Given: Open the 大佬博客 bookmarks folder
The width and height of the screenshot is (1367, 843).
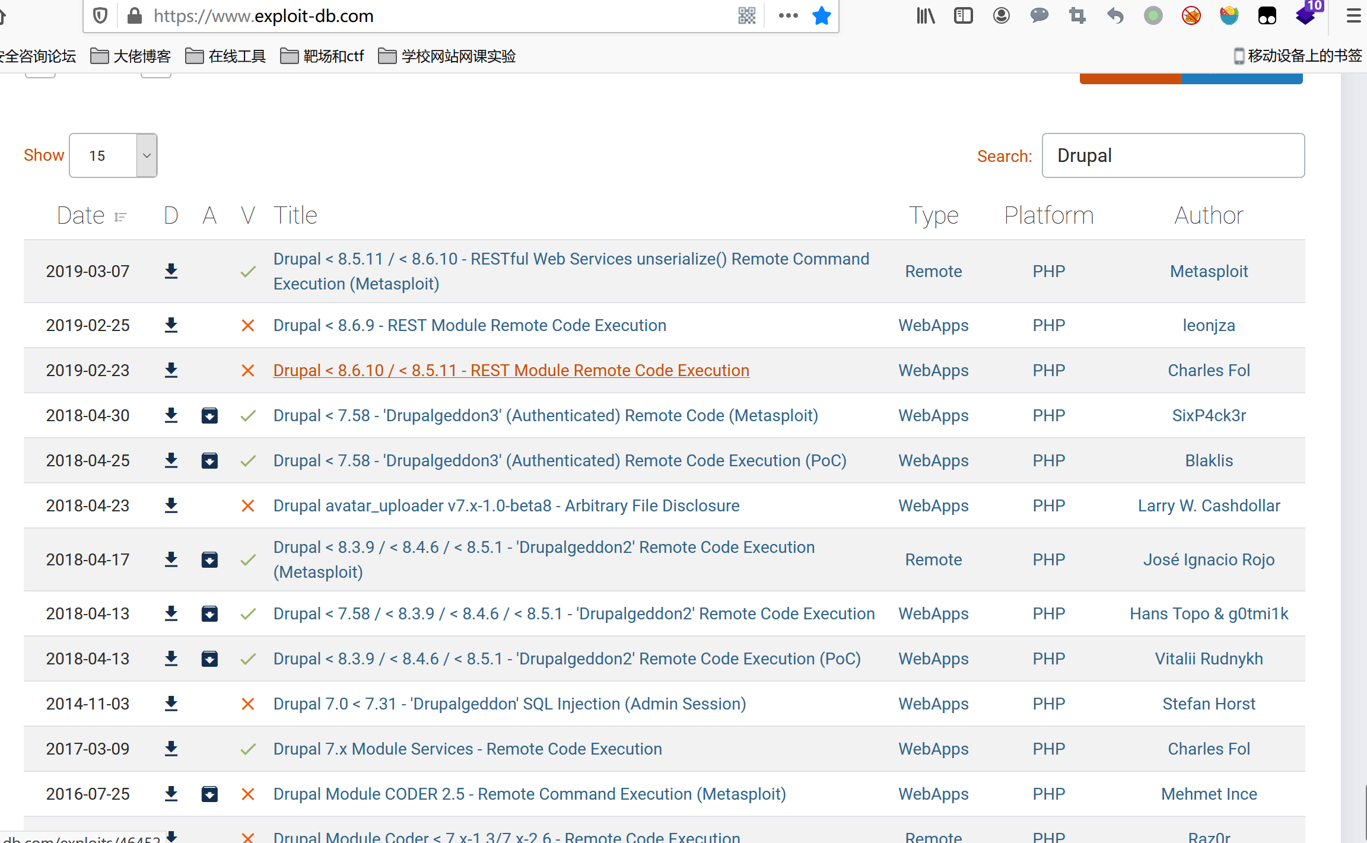Looking at the screenshot, I should [131, 56].
